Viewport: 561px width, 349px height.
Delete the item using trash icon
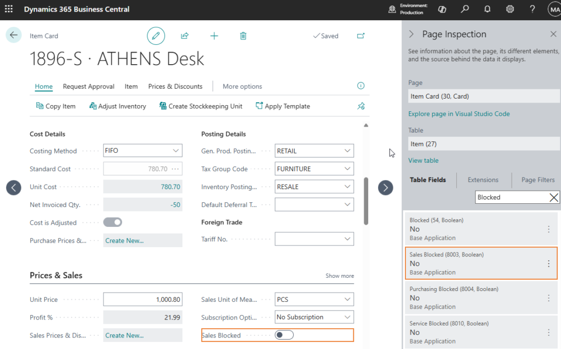243,36
